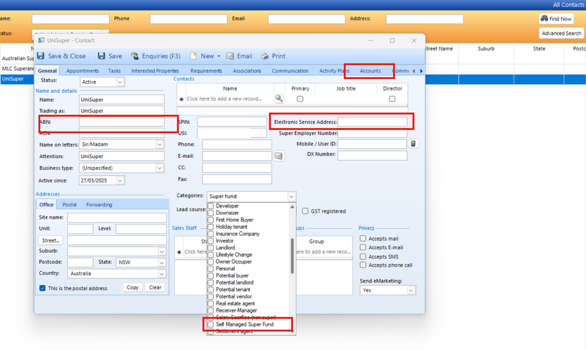Toggle Accepts mail checkbox
Screen dimensions: 586x350
click(363, 239)
